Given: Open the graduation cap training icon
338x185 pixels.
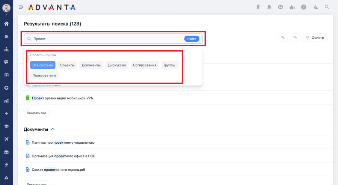Looking at the screenshot, I should coord(6,126).
